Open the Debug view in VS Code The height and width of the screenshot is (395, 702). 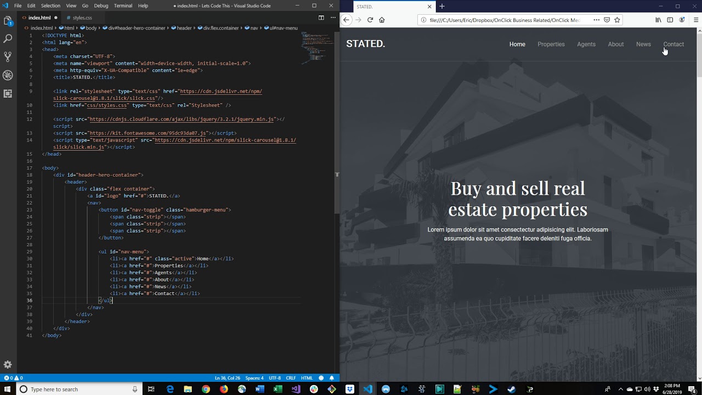(x=8, y=75)
